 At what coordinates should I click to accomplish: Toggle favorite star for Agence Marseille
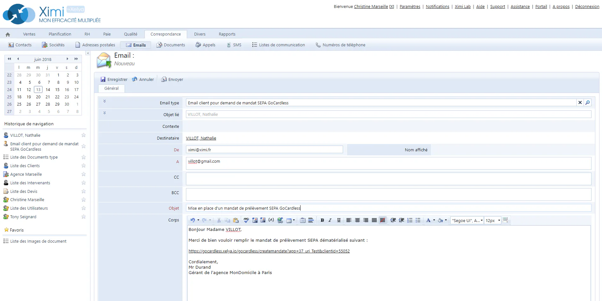coord(83,174)
